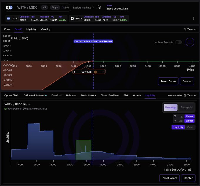200x186 pixels.
Task: Click the green Your position legend square
Action: 6,109
